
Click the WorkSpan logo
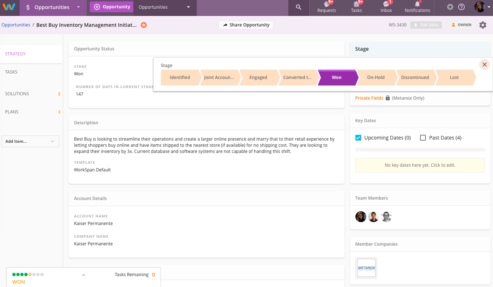click(x=9, y=7)
